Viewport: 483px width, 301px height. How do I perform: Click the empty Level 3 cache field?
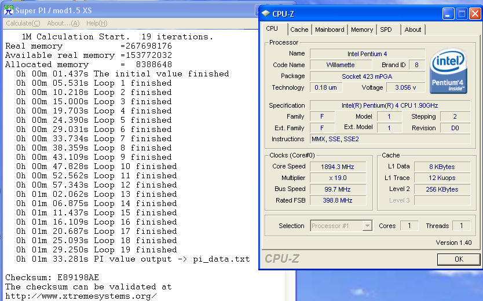coord(442,200)
